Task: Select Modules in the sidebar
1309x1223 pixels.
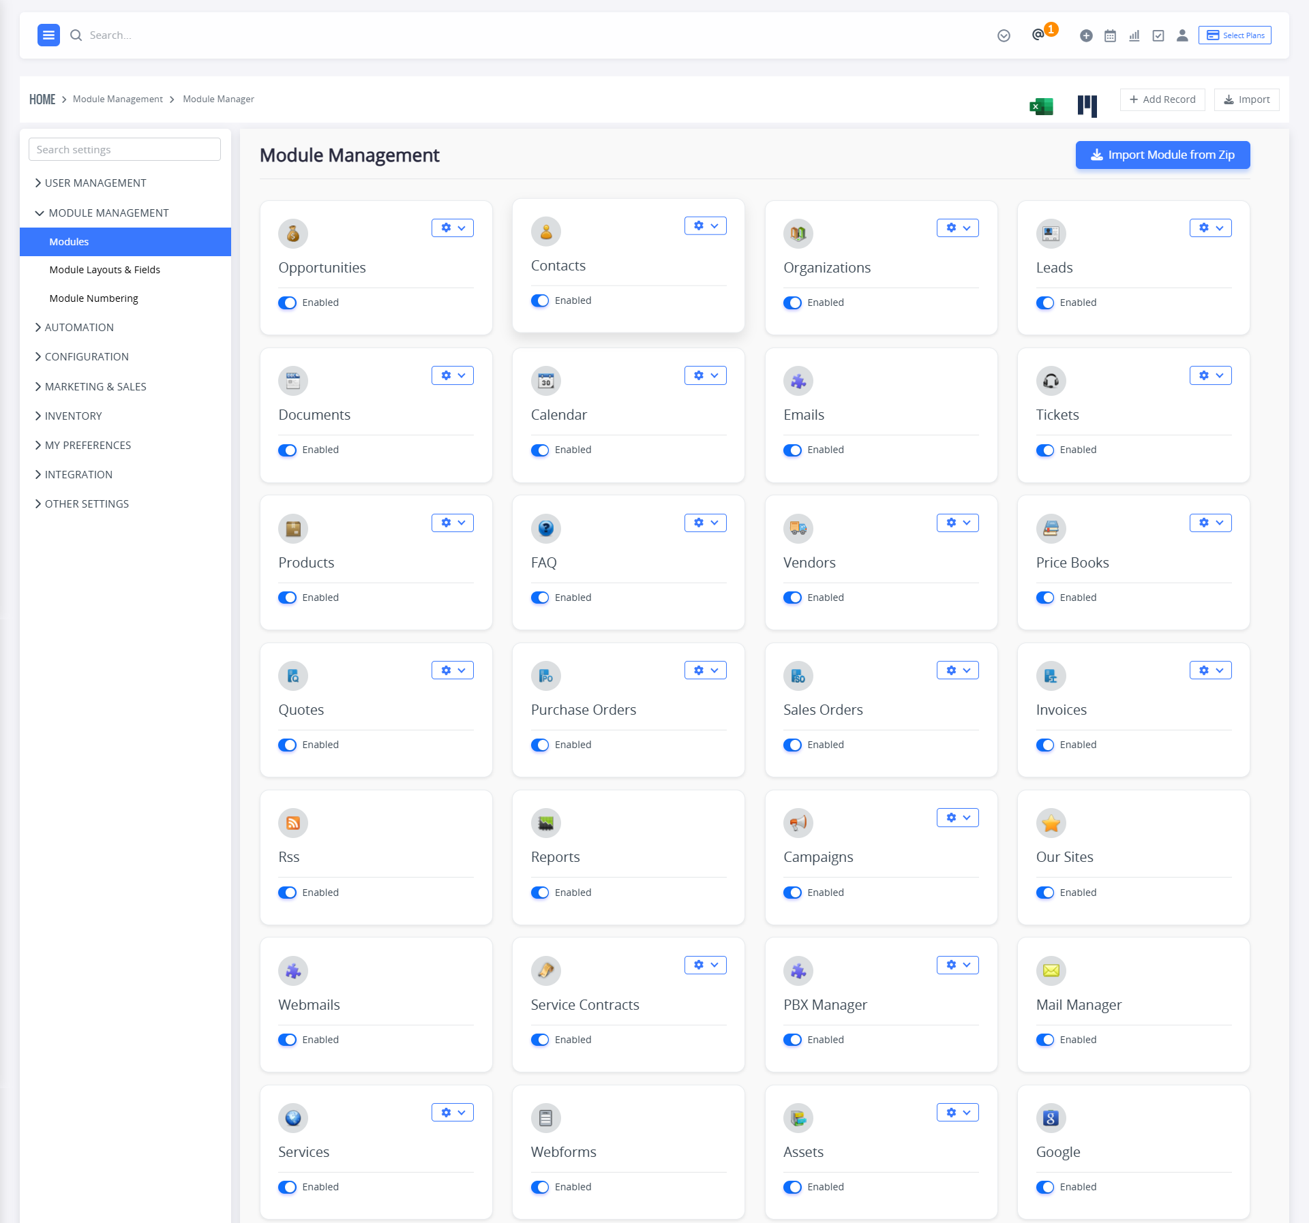Action: tap(125, 242)
